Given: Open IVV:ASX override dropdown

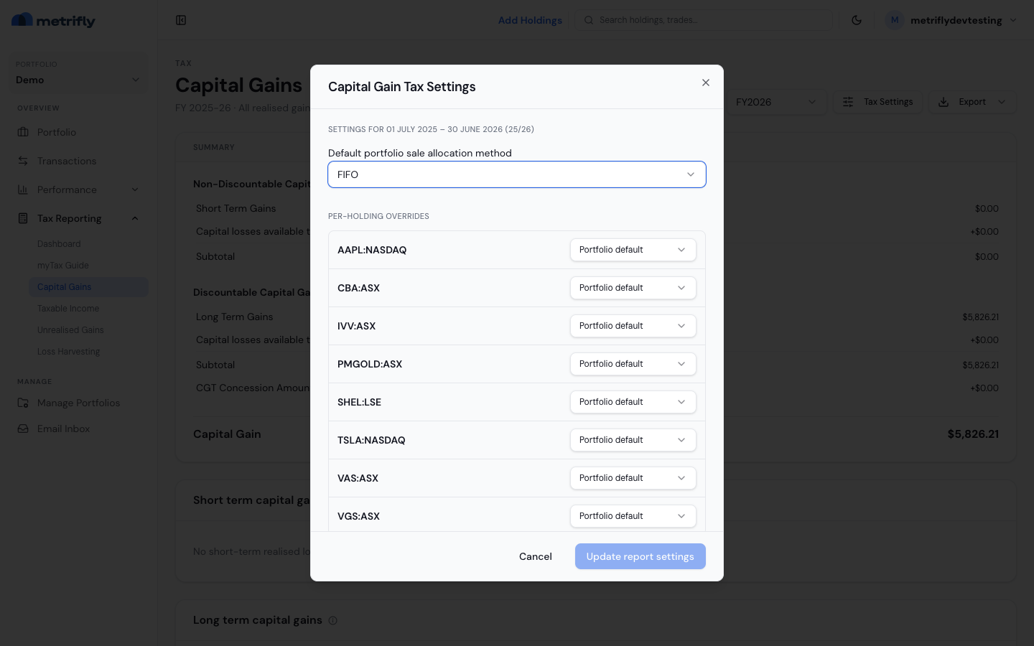Looking at the screenshot, I should (633, 326).
